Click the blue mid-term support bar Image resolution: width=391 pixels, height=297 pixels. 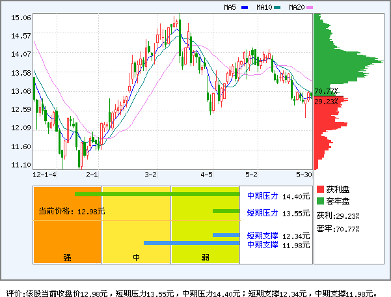coord(192,243)
